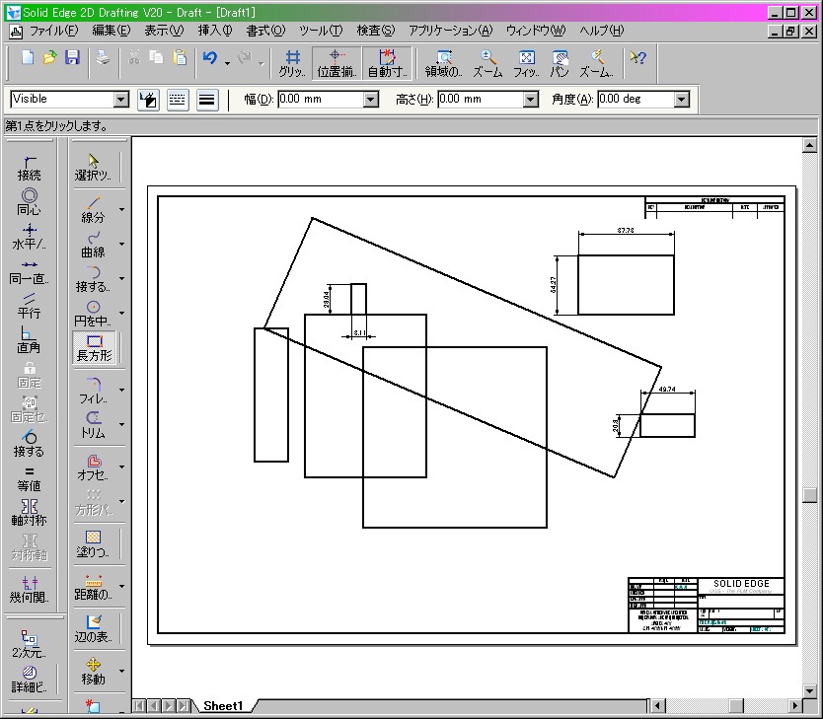Click the Print icon
The width and height of the screenshot is (823, 719).
click(103, 57)
